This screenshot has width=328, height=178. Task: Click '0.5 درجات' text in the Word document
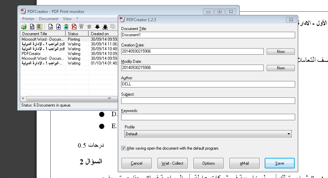pos(91,145)
